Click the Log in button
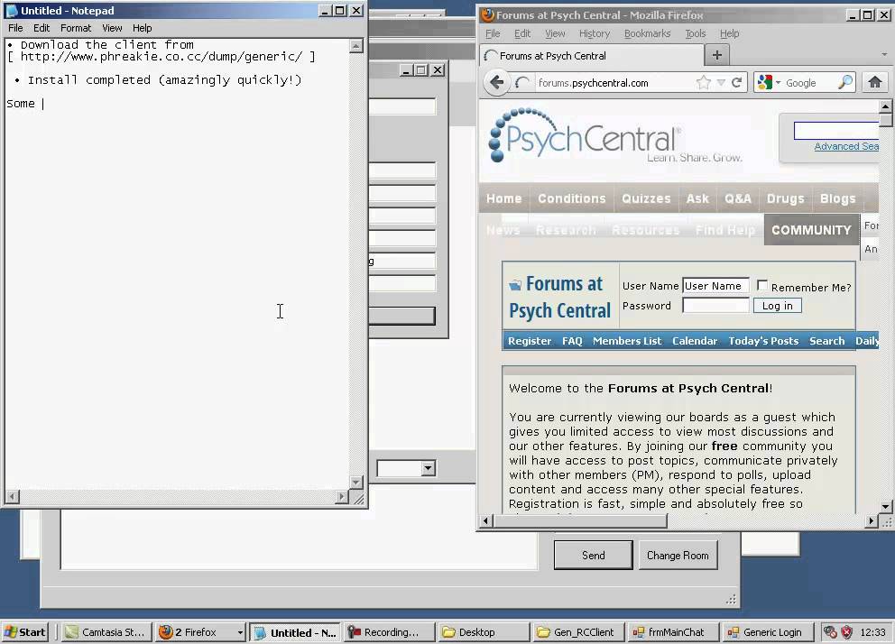This screenshot has width=895, height=644. coord(778,306)
